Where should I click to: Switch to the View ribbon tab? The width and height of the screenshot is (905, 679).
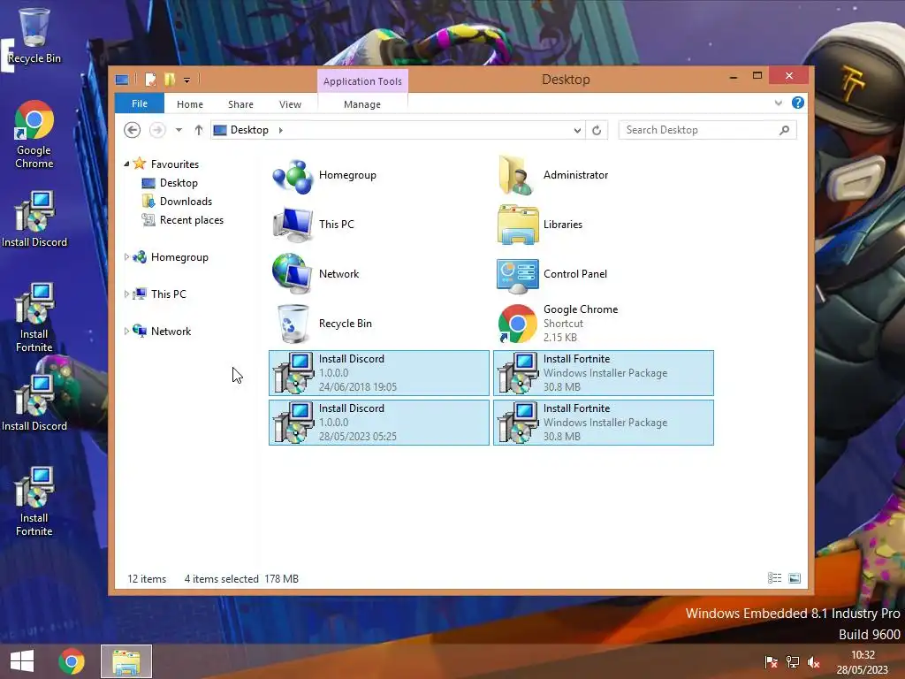[x=290, y=104]
